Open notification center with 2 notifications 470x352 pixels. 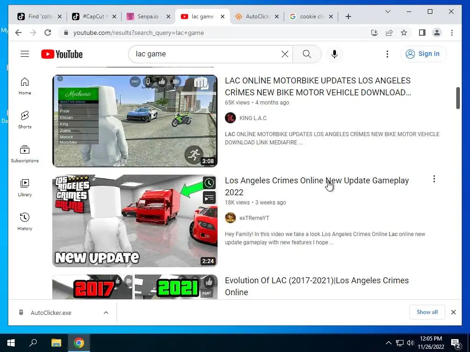456,343
